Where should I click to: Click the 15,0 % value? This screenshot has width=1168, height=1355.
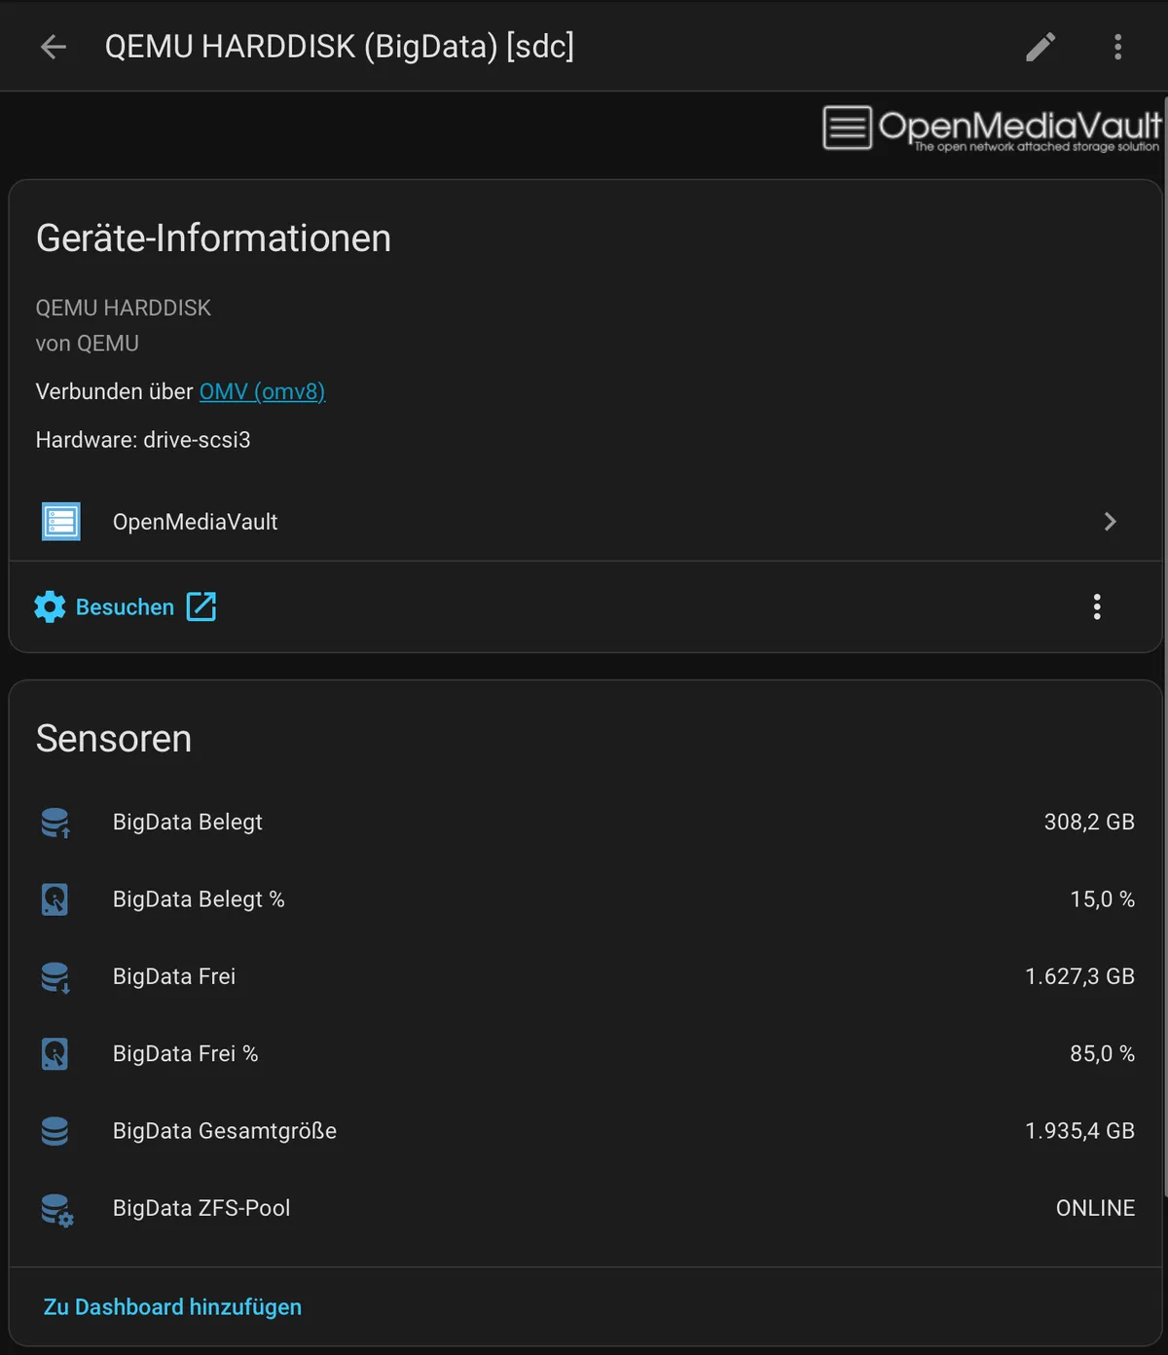(x=1102, y=899)
